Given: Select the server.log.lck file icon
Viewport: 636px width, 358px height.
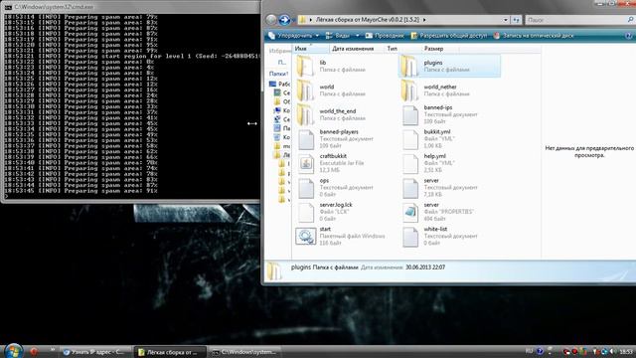Looking at the screenshot, I should click(x=306, y=212).
